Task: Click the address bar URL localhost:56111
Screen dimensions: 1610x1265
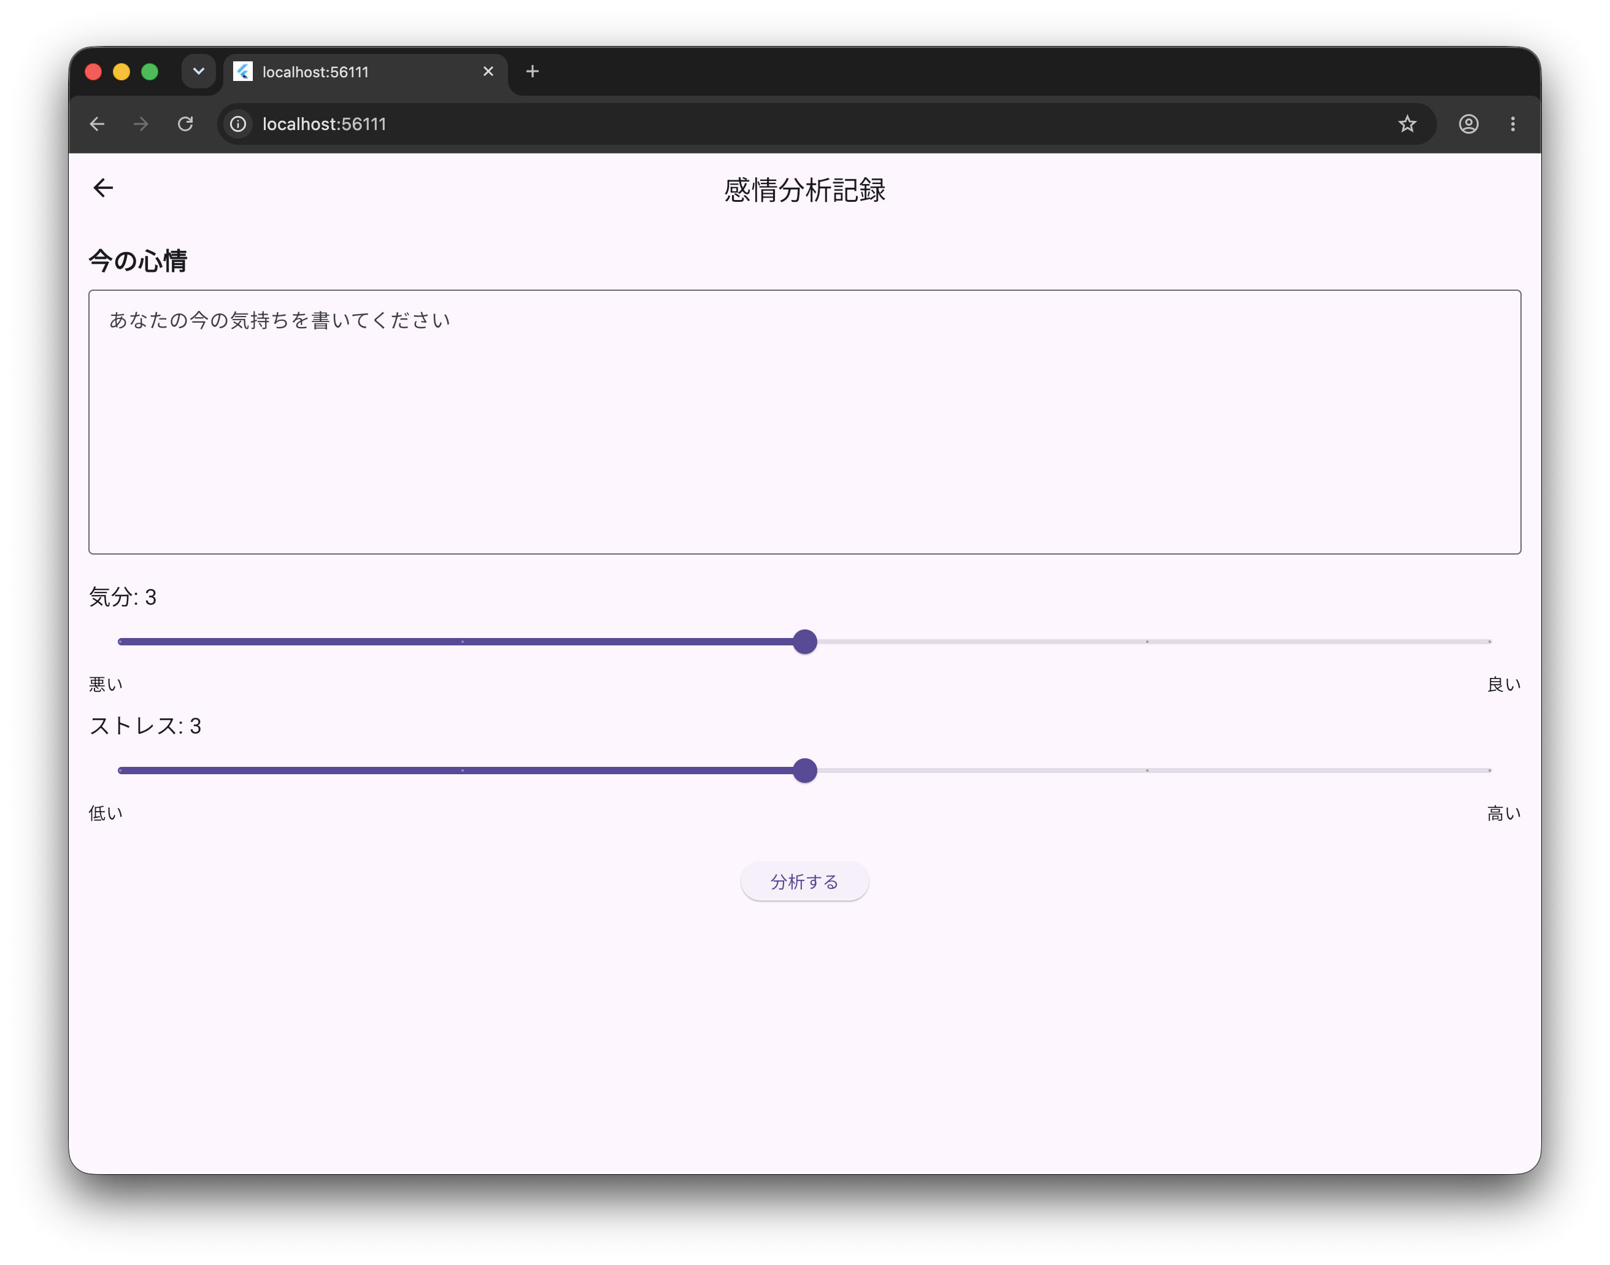Action: click(x=325, y=124)
